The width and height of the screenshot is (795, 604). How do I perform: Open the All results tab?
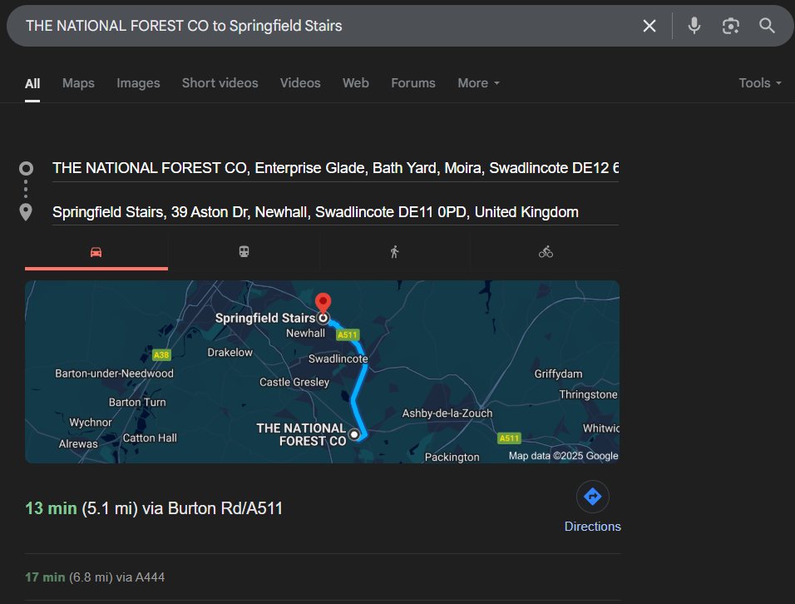tap(32, 83)
